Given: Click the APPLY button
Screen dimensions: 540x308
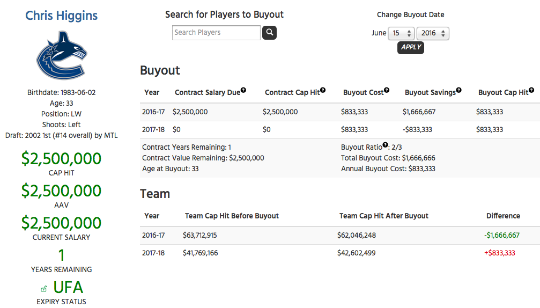Looking at the screenshot, I should point(411,48).
